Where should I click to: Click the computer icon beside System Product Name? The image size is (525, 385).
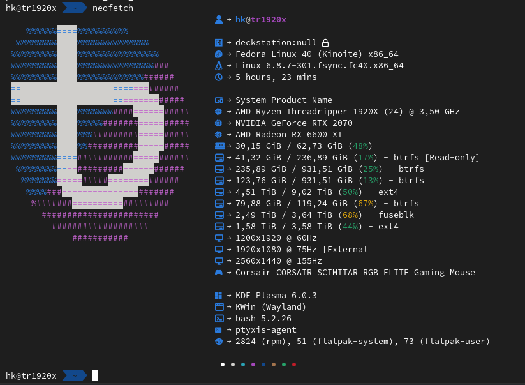[x=219, y=100]
